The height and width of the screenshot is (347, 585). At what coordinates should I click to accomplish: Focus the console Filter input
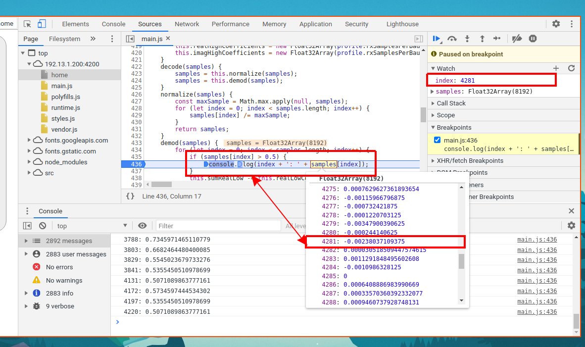click(218, 226)
